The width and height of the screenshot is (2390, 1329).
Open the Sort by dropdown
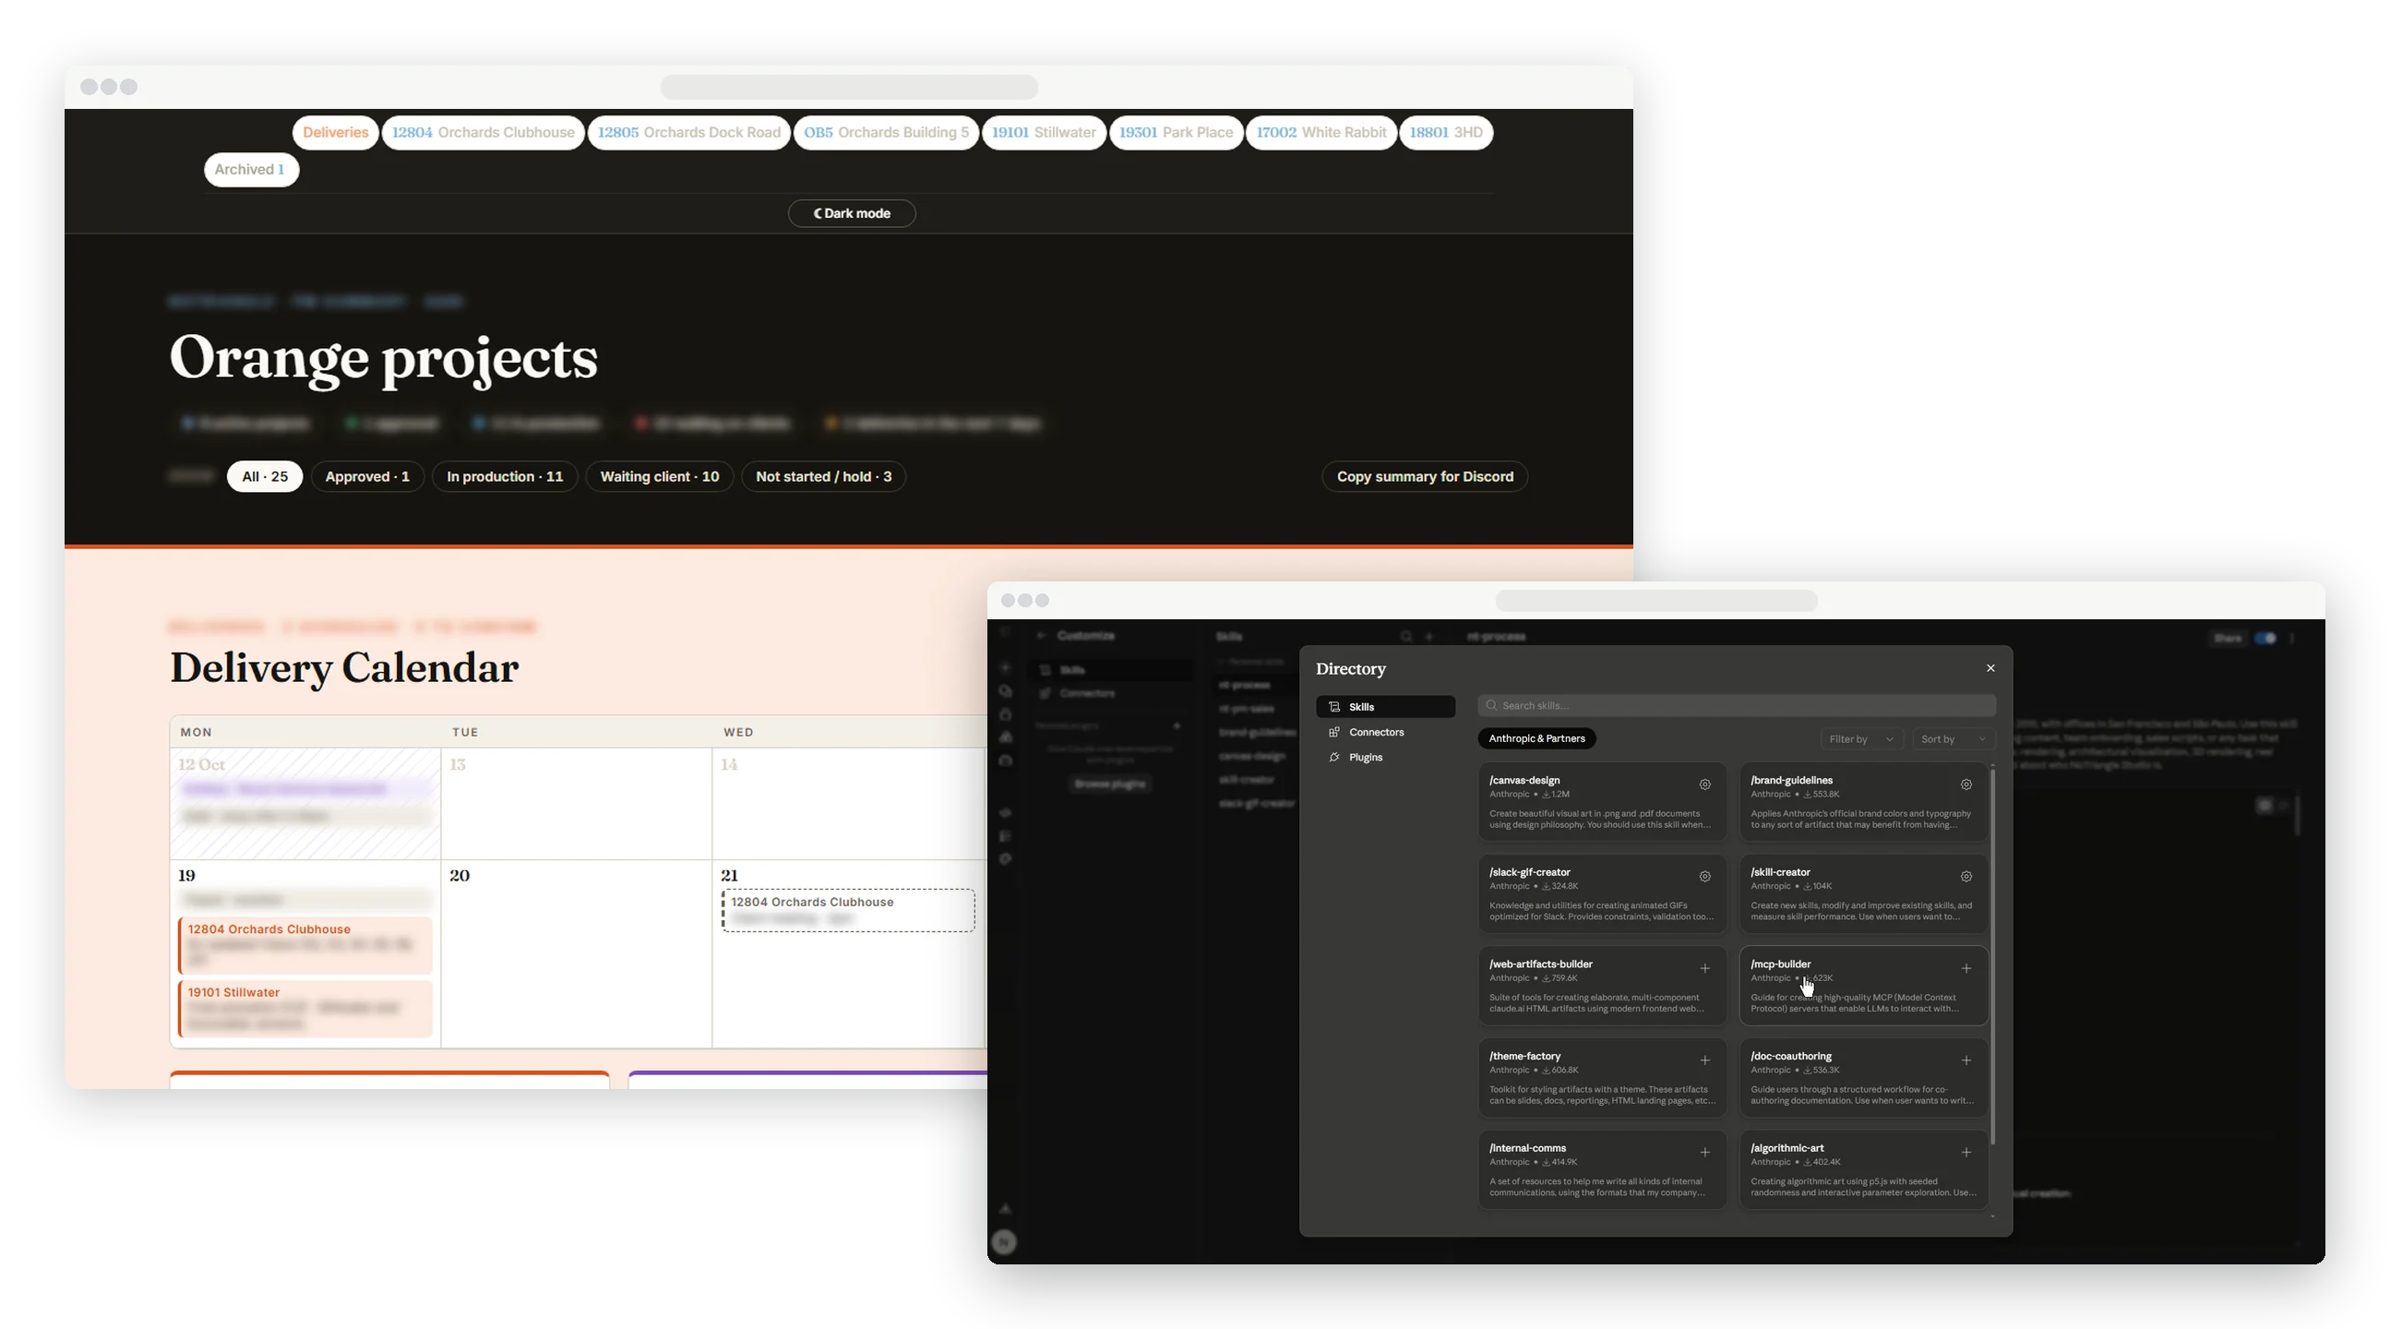(1953, 739)
